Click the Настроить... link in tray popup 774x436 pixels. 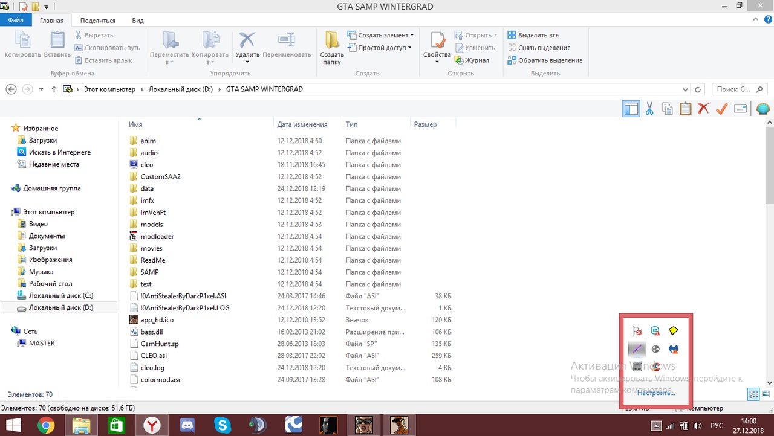(x=655, y=393)
